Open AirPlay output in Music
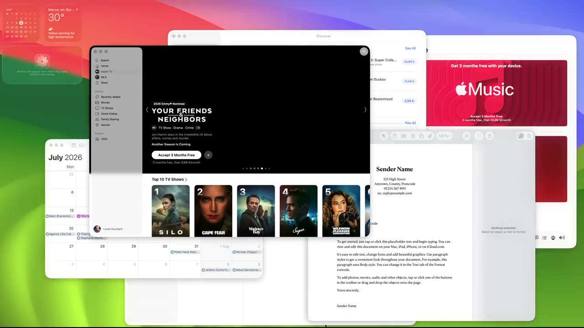The width and height of the screenshot is (584, 328). pyautogui.click(x=553, y=238)
